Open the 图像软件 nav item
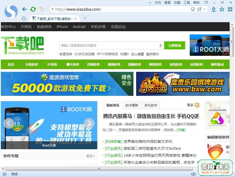 coord(135,64)
